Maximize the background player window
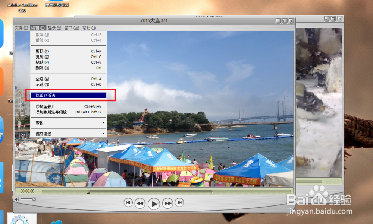Screen dimensions: 373x224 pyautogui.click(x=333, y=19)
